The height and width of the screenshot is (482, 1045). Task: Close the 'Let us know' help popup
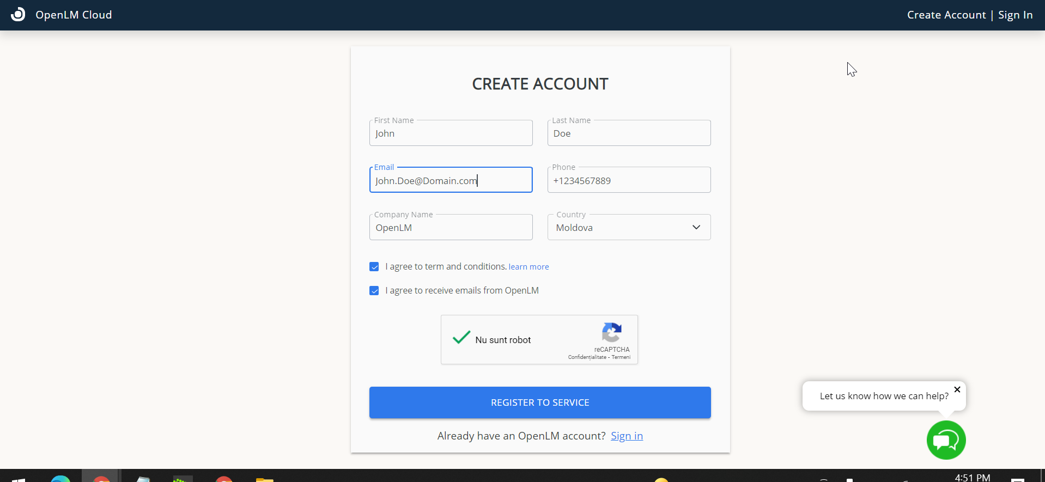957,389
